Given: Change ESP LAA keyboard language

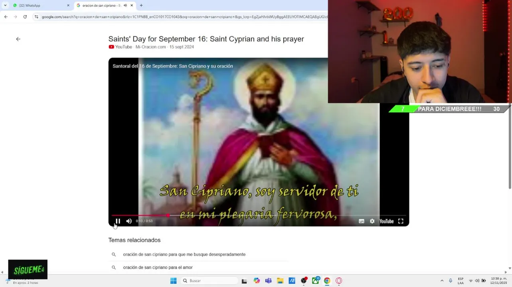Looking at the screenshot, I should point(461,281).
